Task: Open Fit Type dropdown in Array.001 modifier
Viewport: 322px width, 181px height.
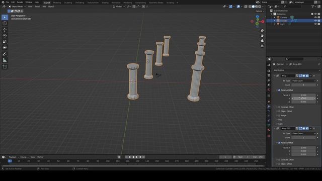Action: (x=303, y=133)
